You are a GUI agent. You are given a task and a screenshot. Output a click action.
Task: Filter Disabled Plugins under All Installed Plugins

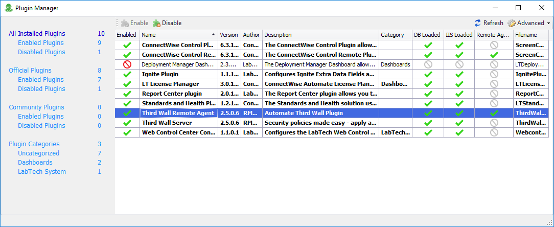point(42,52)
